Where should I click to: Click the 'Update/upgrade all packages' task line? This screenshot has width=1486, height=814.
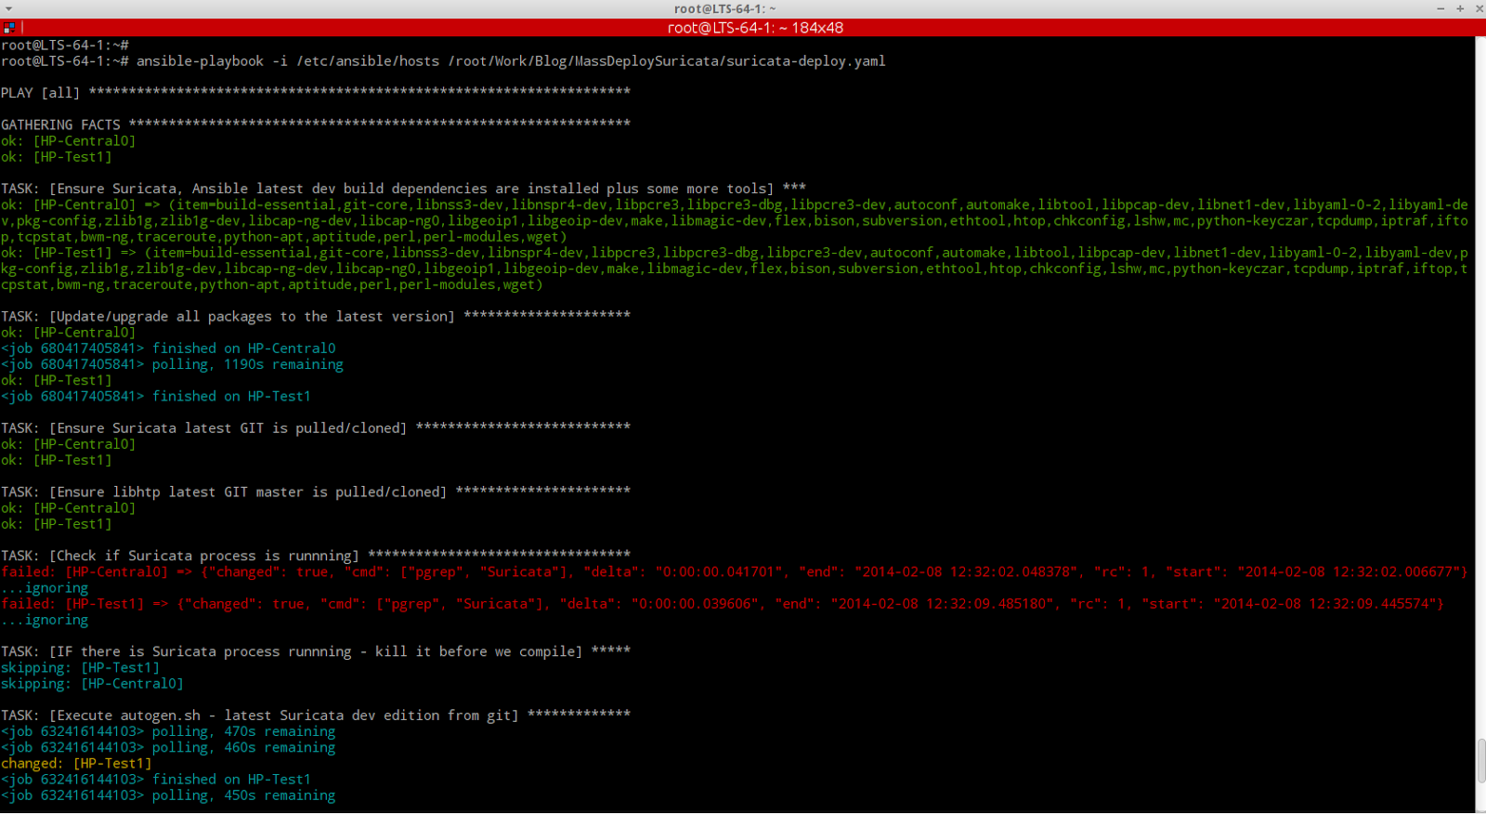pyautogui.click(x=316, y=317)
